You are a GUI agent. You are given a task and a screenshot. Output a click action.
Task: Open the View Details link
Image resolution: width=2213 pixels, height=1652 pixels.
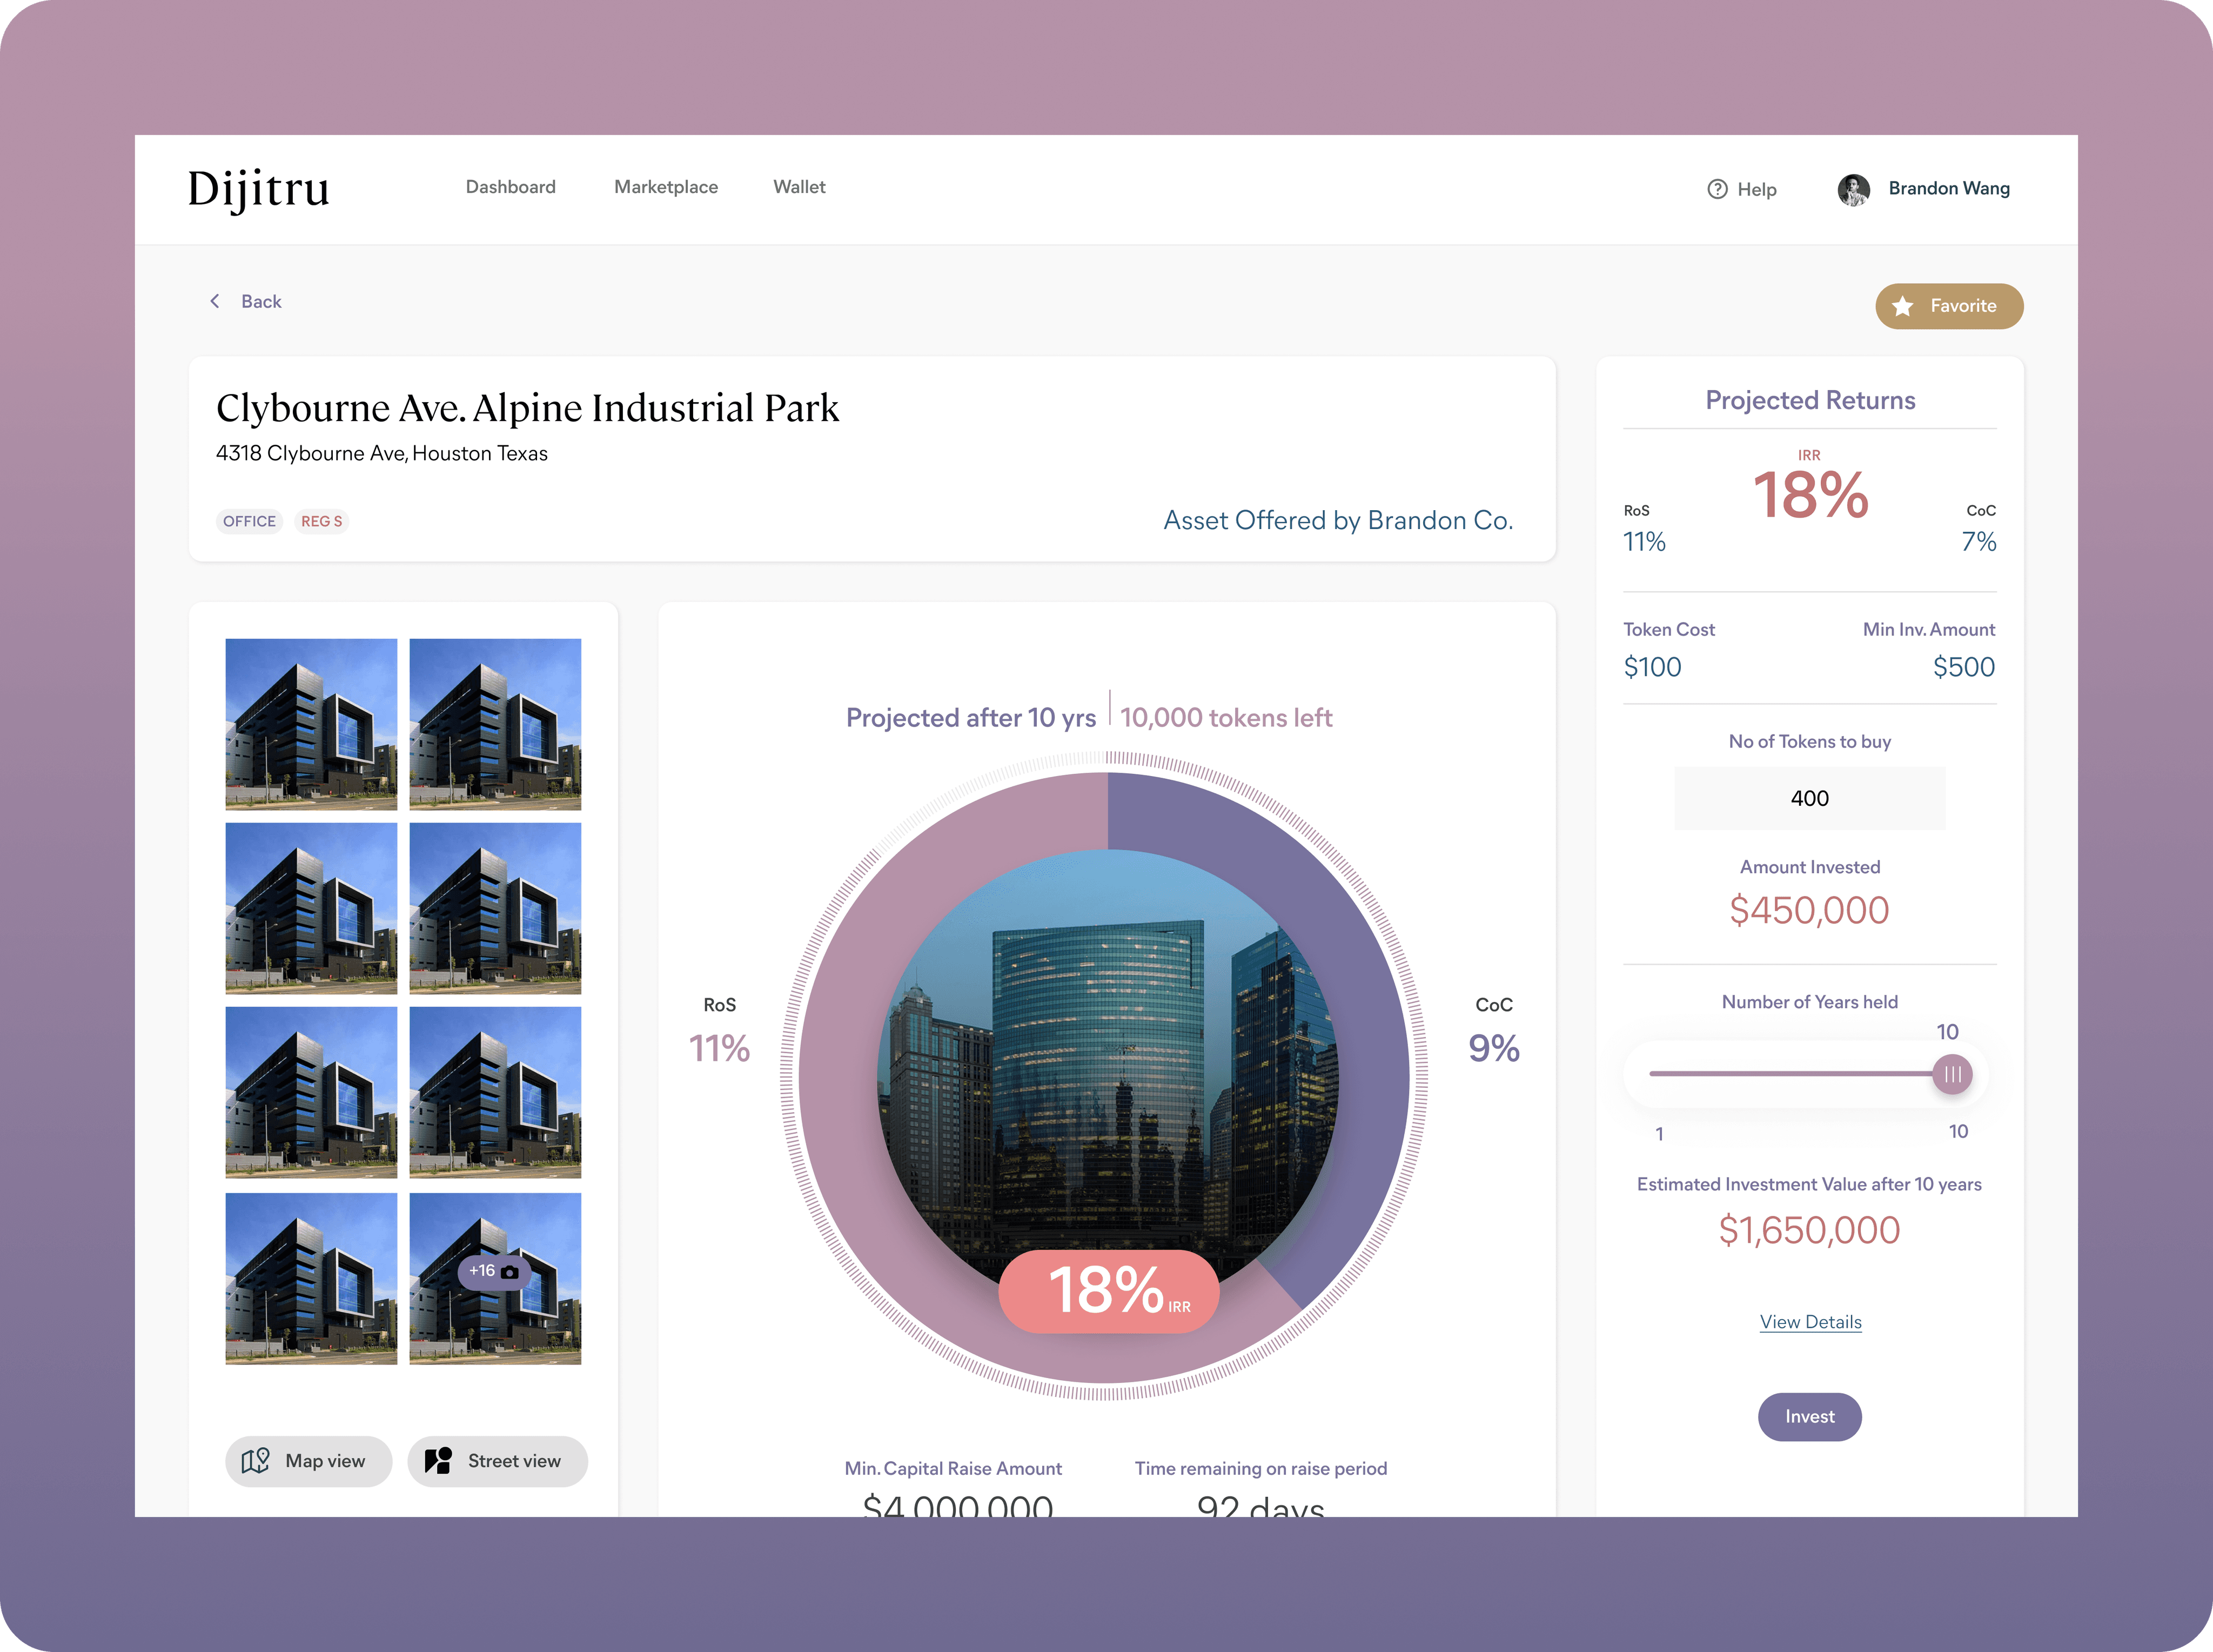(x=1810, y=1322)
